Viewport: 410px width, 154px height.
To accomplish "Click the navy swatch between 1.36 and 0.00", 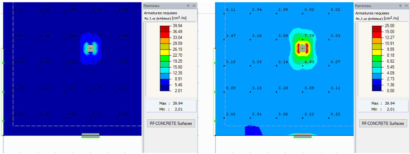I will coord(376,88).
